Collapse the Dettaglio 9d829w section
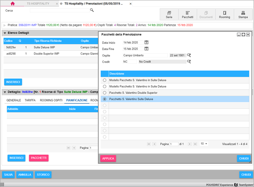 [x=5, y=92]
